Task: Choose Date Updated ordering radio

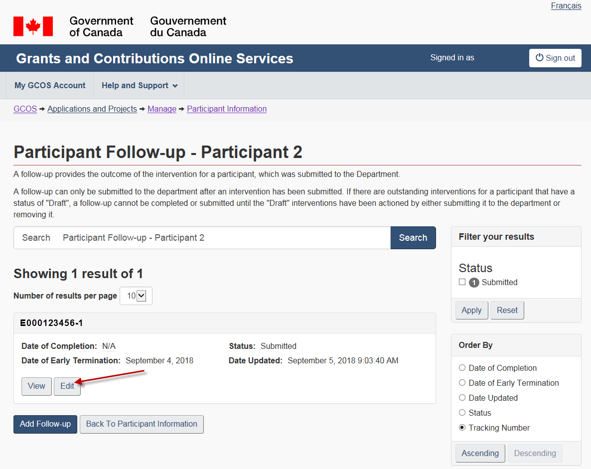Action: coord(462,398)
